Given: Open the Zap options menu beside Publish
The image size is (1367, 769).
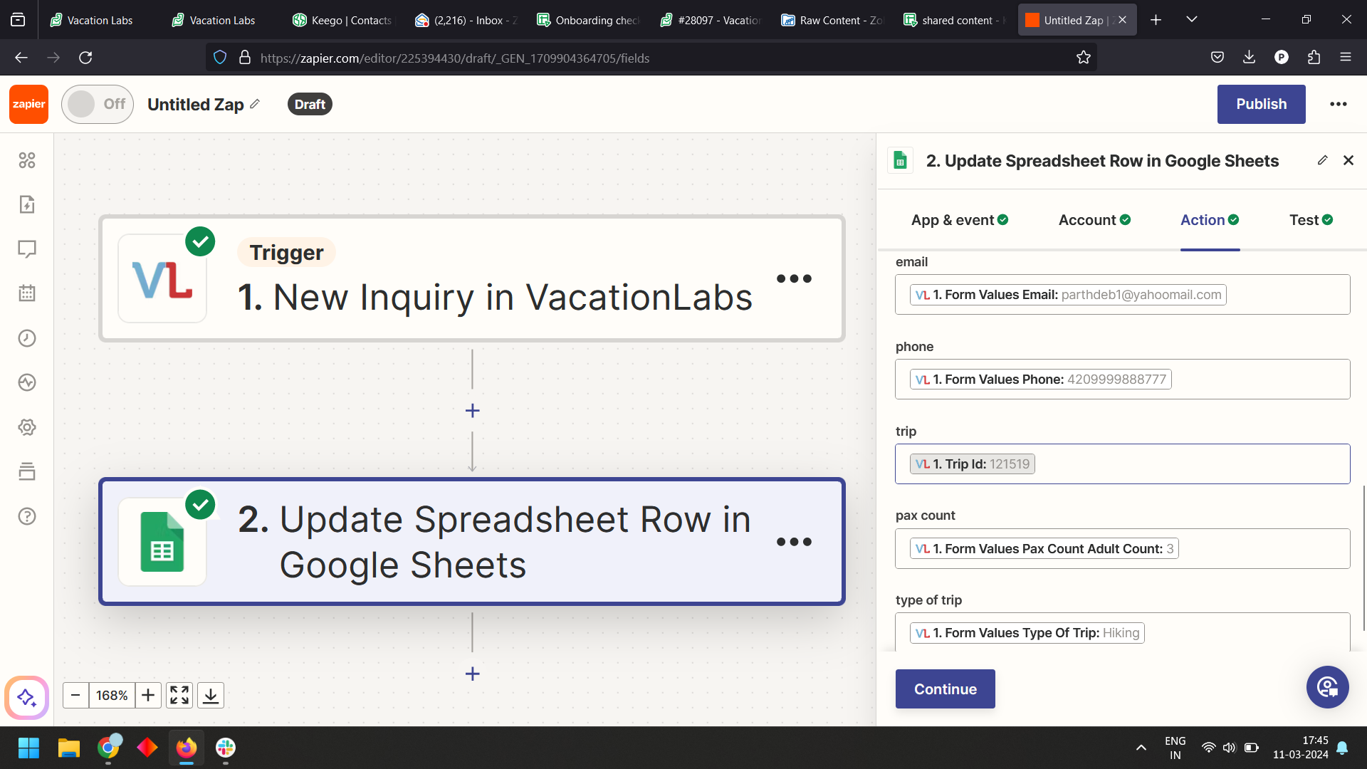Looking at the screenshot, I should point(1338,104).
